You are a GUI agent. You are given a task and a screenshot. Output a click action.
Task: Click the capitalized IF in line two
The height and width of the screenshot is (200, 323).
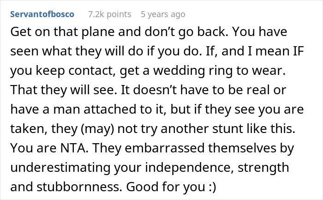tap(298, 51)
